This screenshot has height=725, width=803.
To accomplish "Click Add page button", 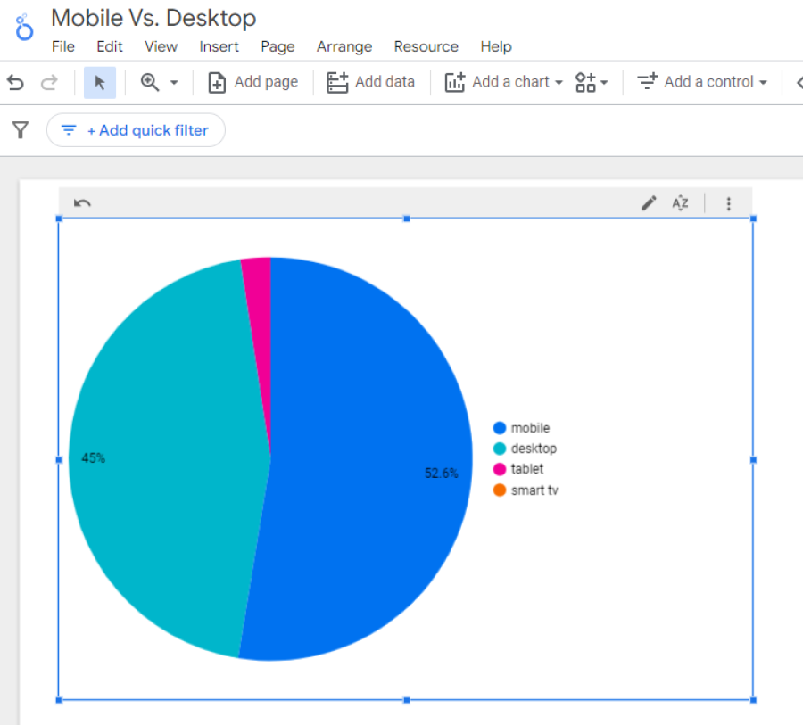I will click(253, 82).
